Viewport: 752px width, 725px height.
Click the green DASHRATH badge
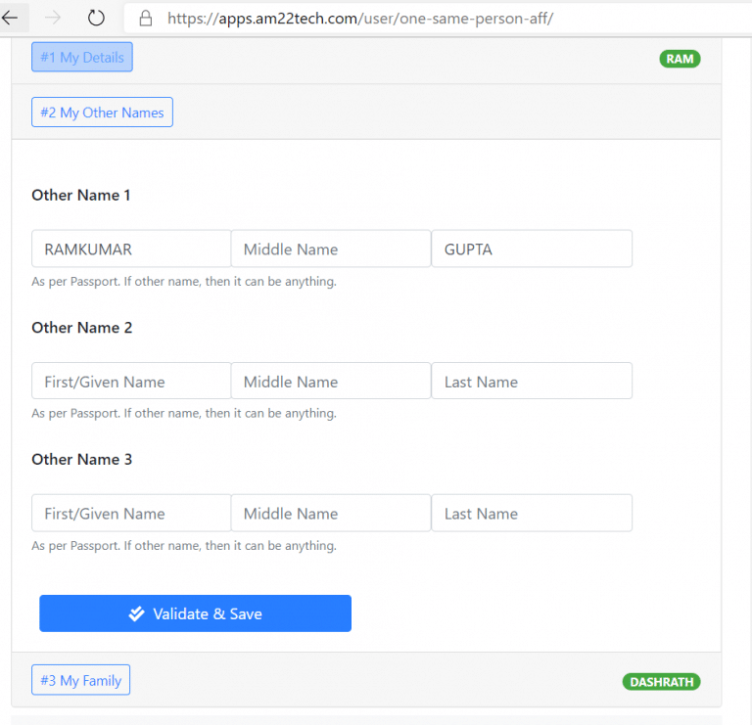point(661,682)
